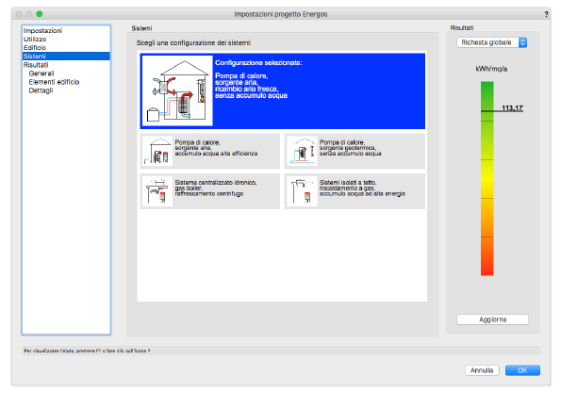Open the Impostazioni section in sidebar
This screenshot has height=393, width=561.
click(43, 31)
